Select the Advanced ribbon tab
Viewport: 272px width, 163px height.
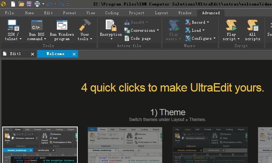(x=211, y=13)
